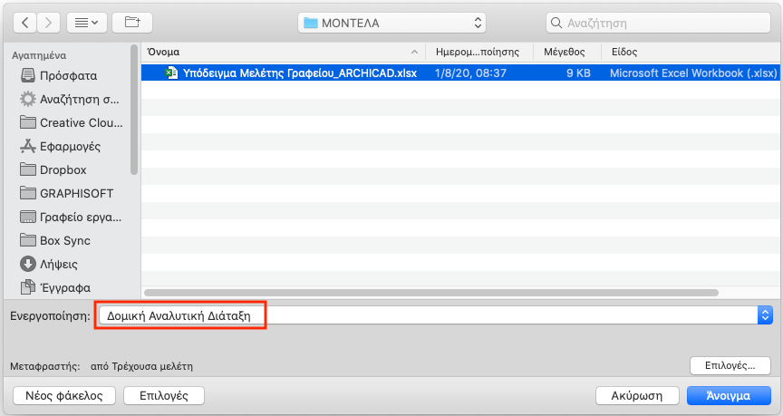This screenshot has width=783, height=416.
Task: Open Εφαρμογές in the sidebar
Action: [x=70, y=146]
